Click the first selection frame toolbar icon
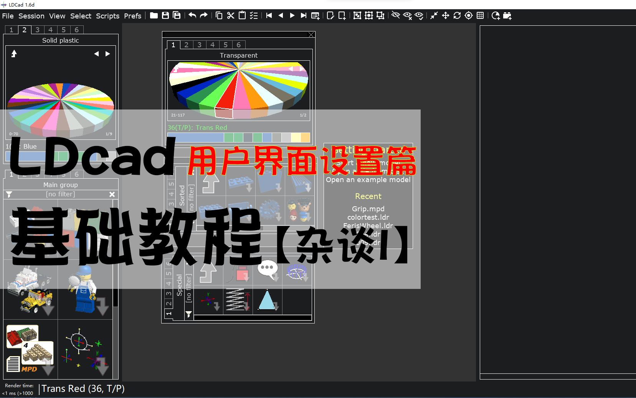Viewport: 636px width, 398px height. tap(357, 15)
